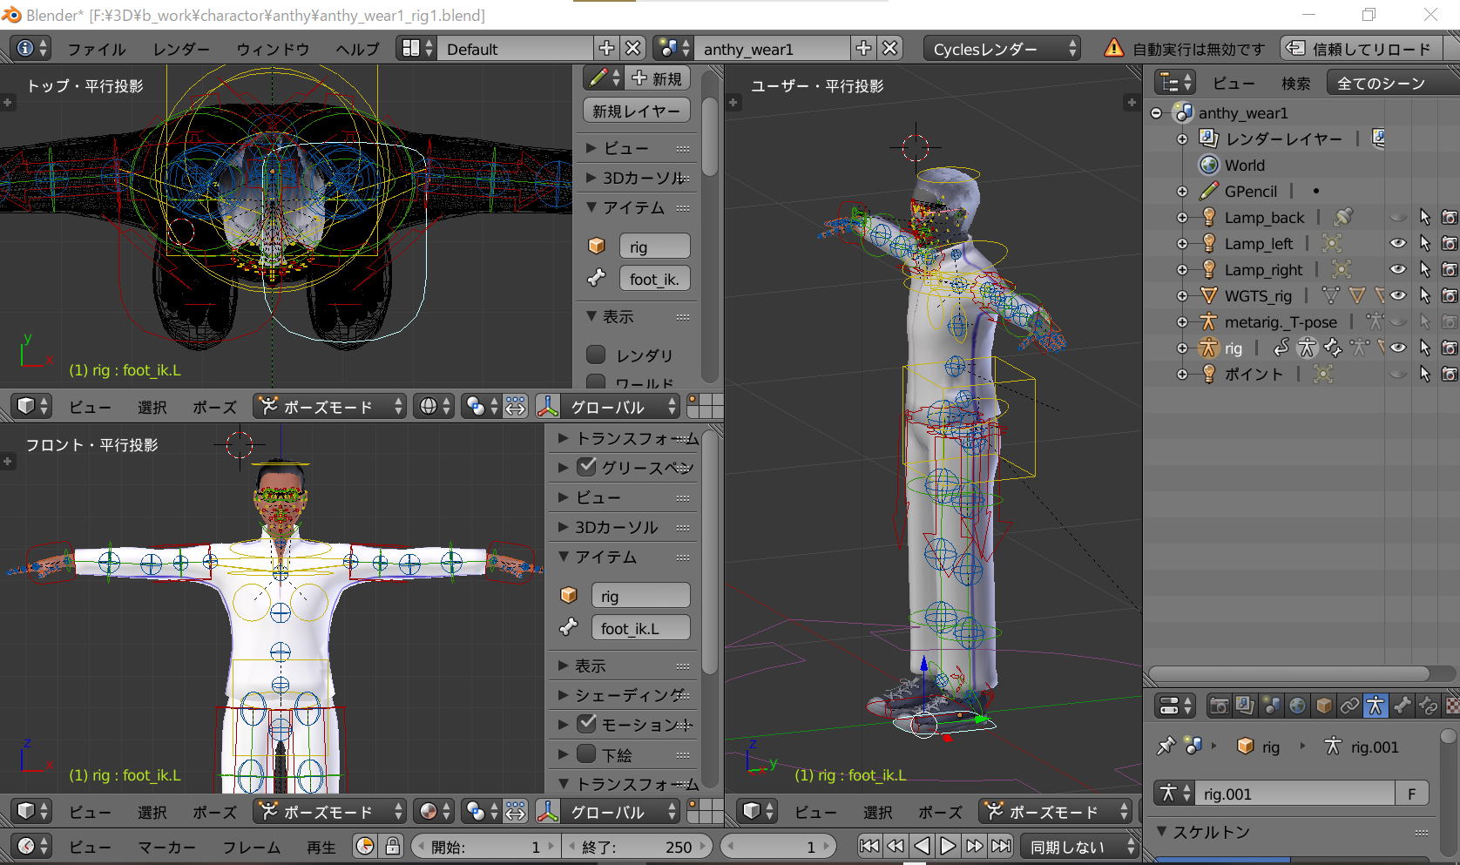1460x865 pixels.
Task: Open the World properties globe tab
Action: (x=1298, y=706)
